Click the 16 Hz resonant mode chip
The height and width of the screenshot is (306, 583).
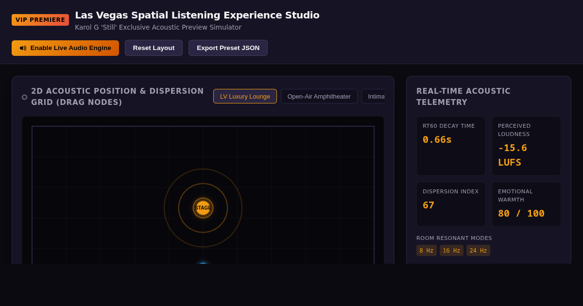click(451, 251)
